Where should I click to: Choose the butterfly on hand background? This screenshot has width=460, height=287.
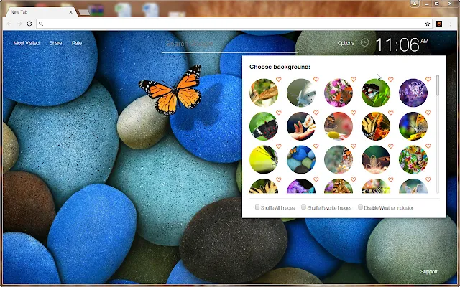pos(301,126)
